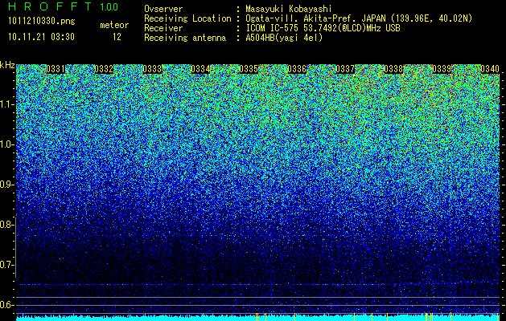Click the ICOM IC-575 receiver value
506x321 pixels.
pos(323,28)
